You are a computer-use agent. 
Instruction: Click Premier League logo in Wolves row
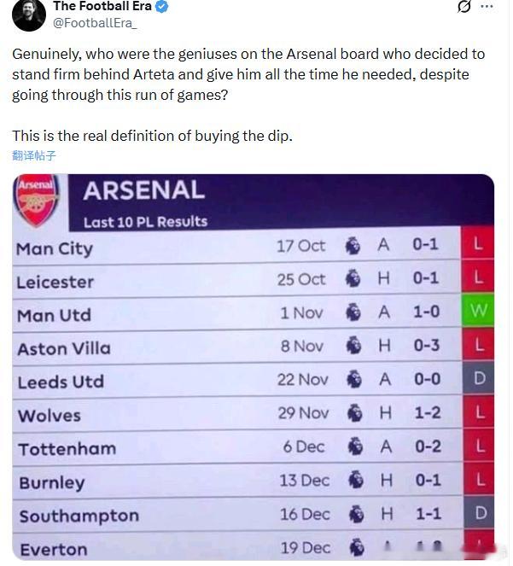[x=355, y=413]
